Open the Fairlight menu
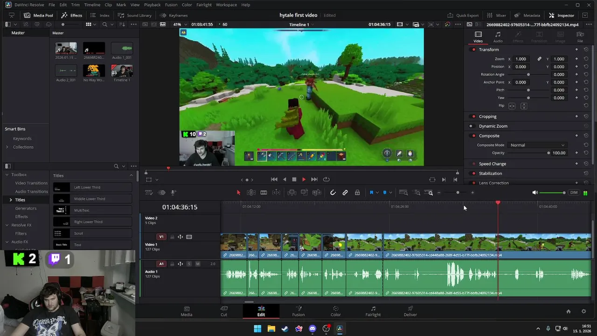 pos(204,5)
